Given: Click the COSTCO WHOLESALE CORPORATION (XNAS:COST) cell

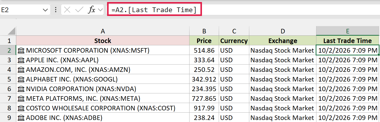Looking at the screenshot, I should point(103,108).
